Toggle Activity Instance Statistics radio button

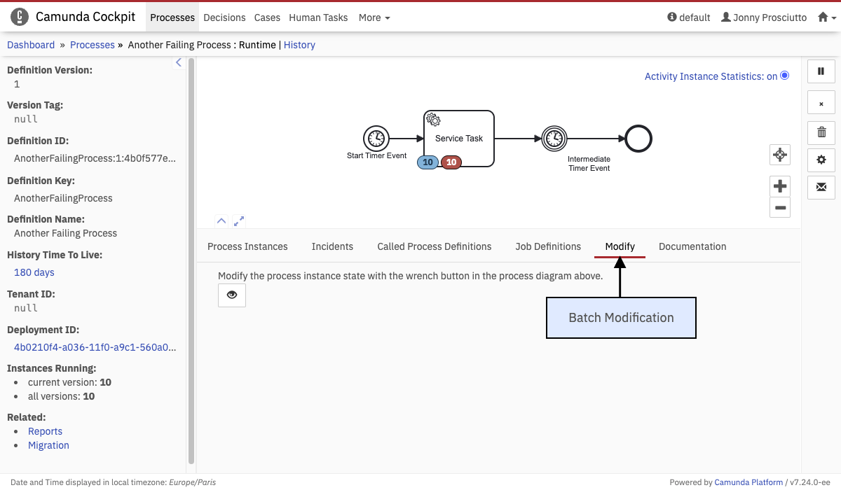click(784, 76)
